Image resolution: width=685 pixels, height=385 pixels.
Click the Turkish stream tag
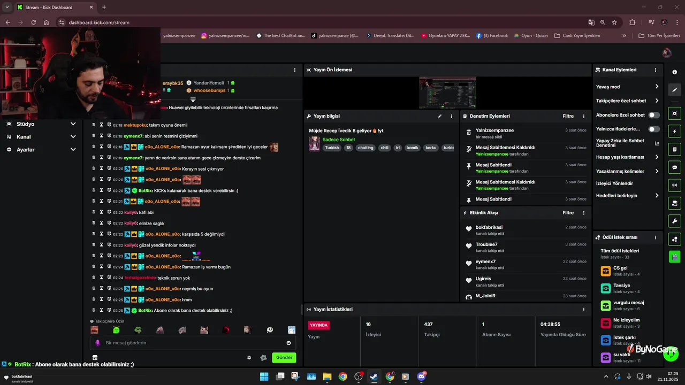pos(332,148)
